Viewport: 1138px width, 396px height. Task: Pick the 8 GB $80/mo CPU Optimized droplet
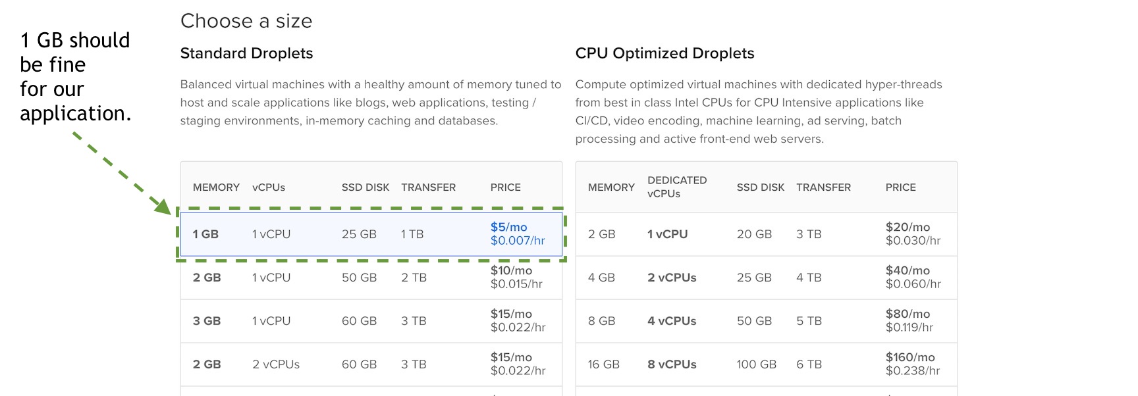coord(766,321)
